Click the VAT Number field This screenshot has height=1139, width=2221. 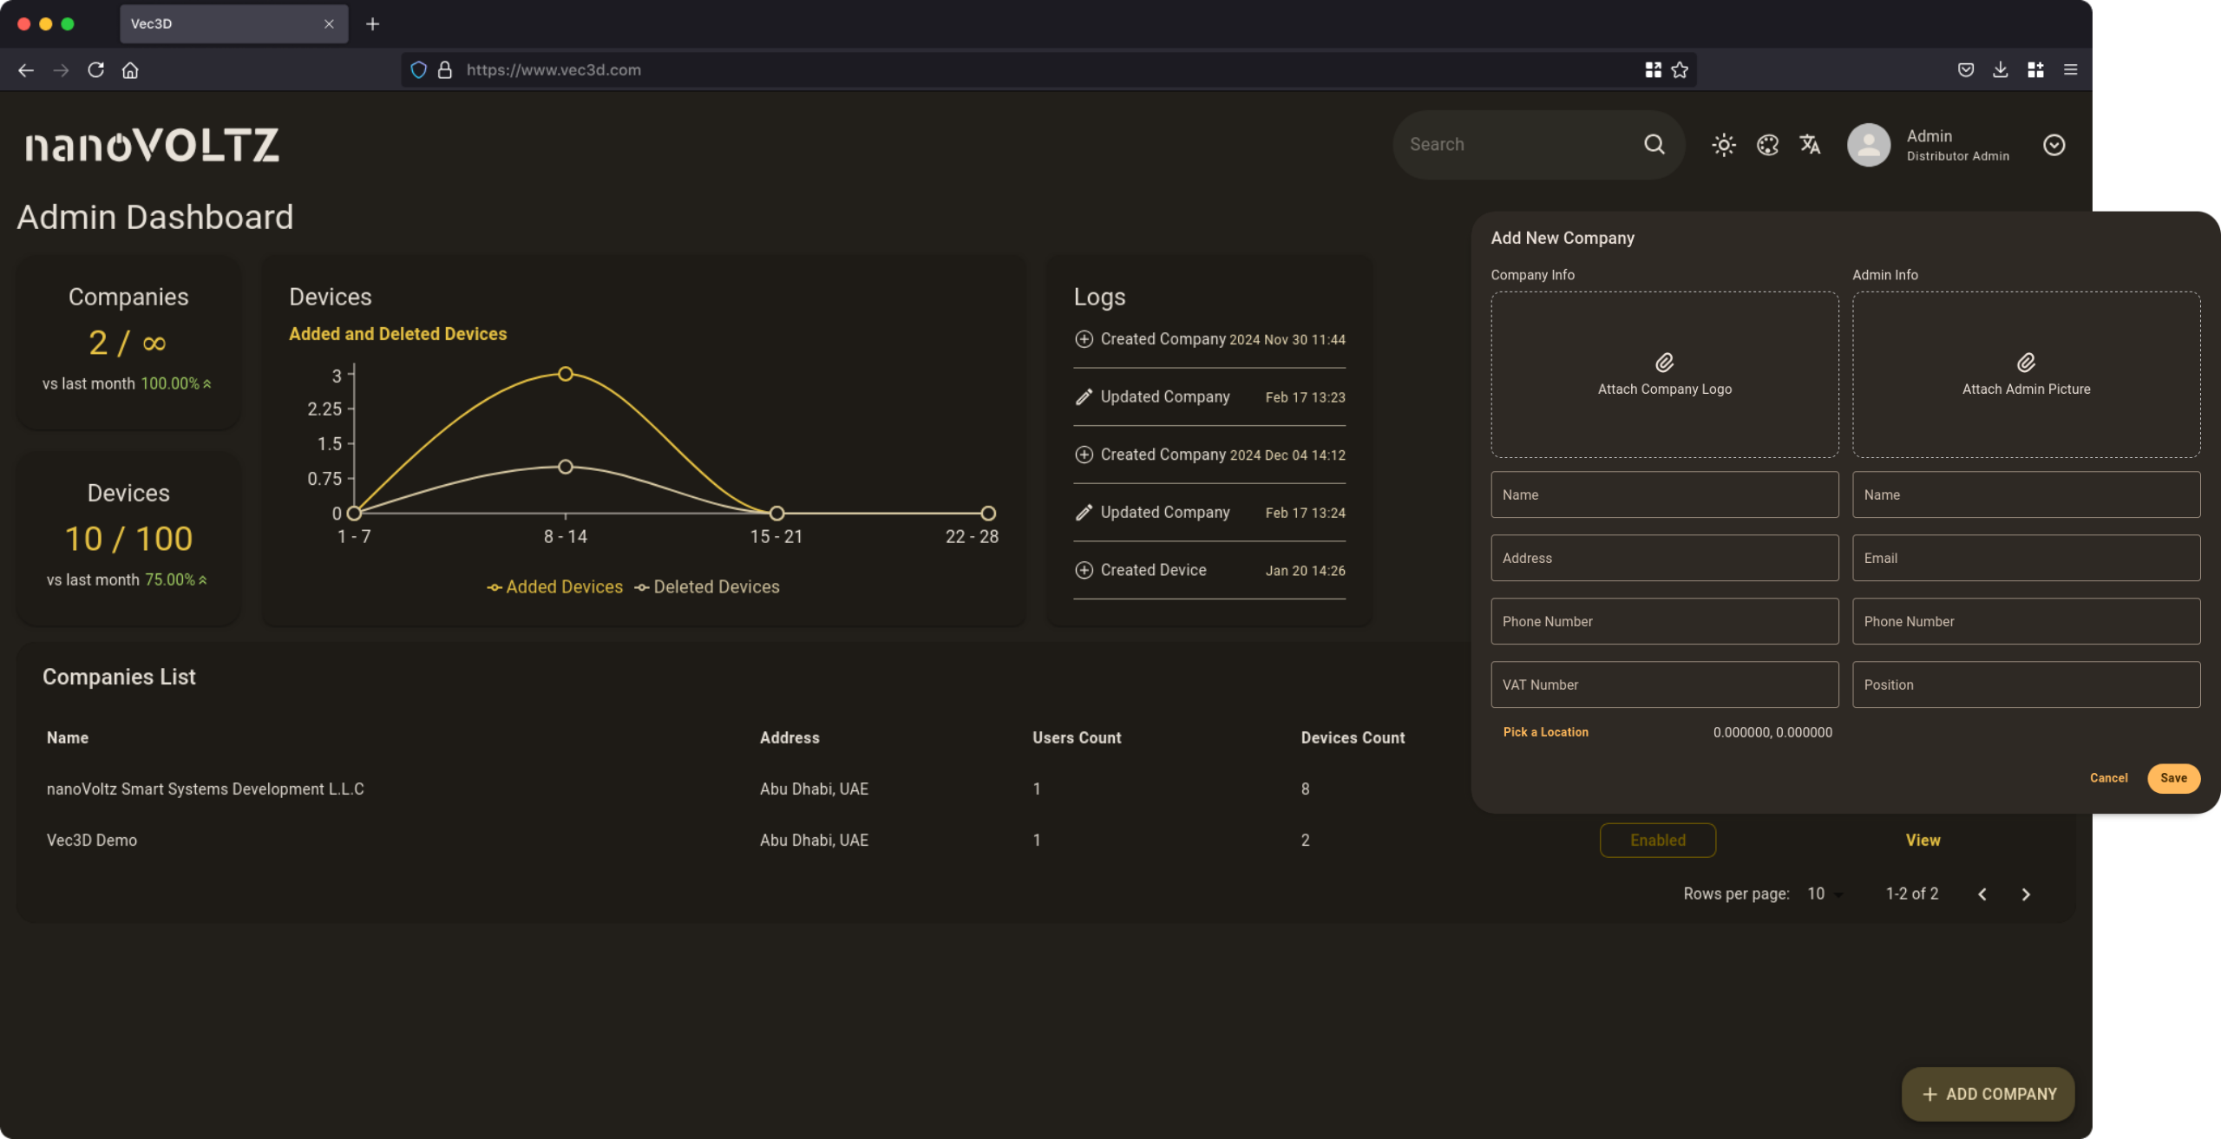click(1664, 684)
